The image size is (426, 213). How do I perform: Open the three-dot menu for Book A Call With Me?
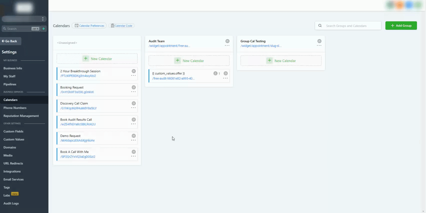133,156
